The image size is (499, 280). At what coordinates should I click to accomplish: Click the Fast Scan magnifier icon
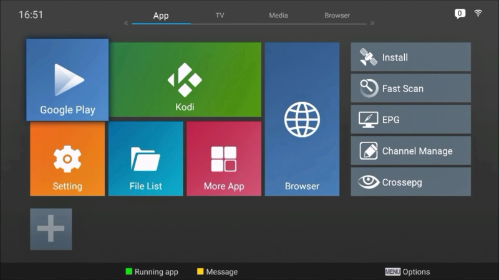click(369, 88)
